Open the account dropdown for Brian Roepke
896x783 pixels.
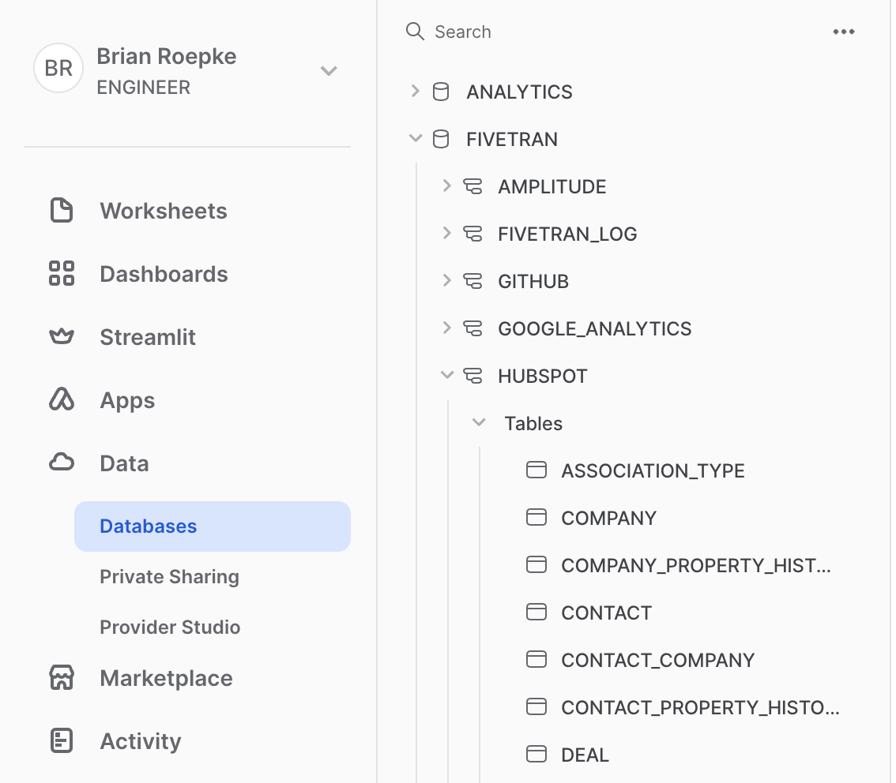(329, 70)
